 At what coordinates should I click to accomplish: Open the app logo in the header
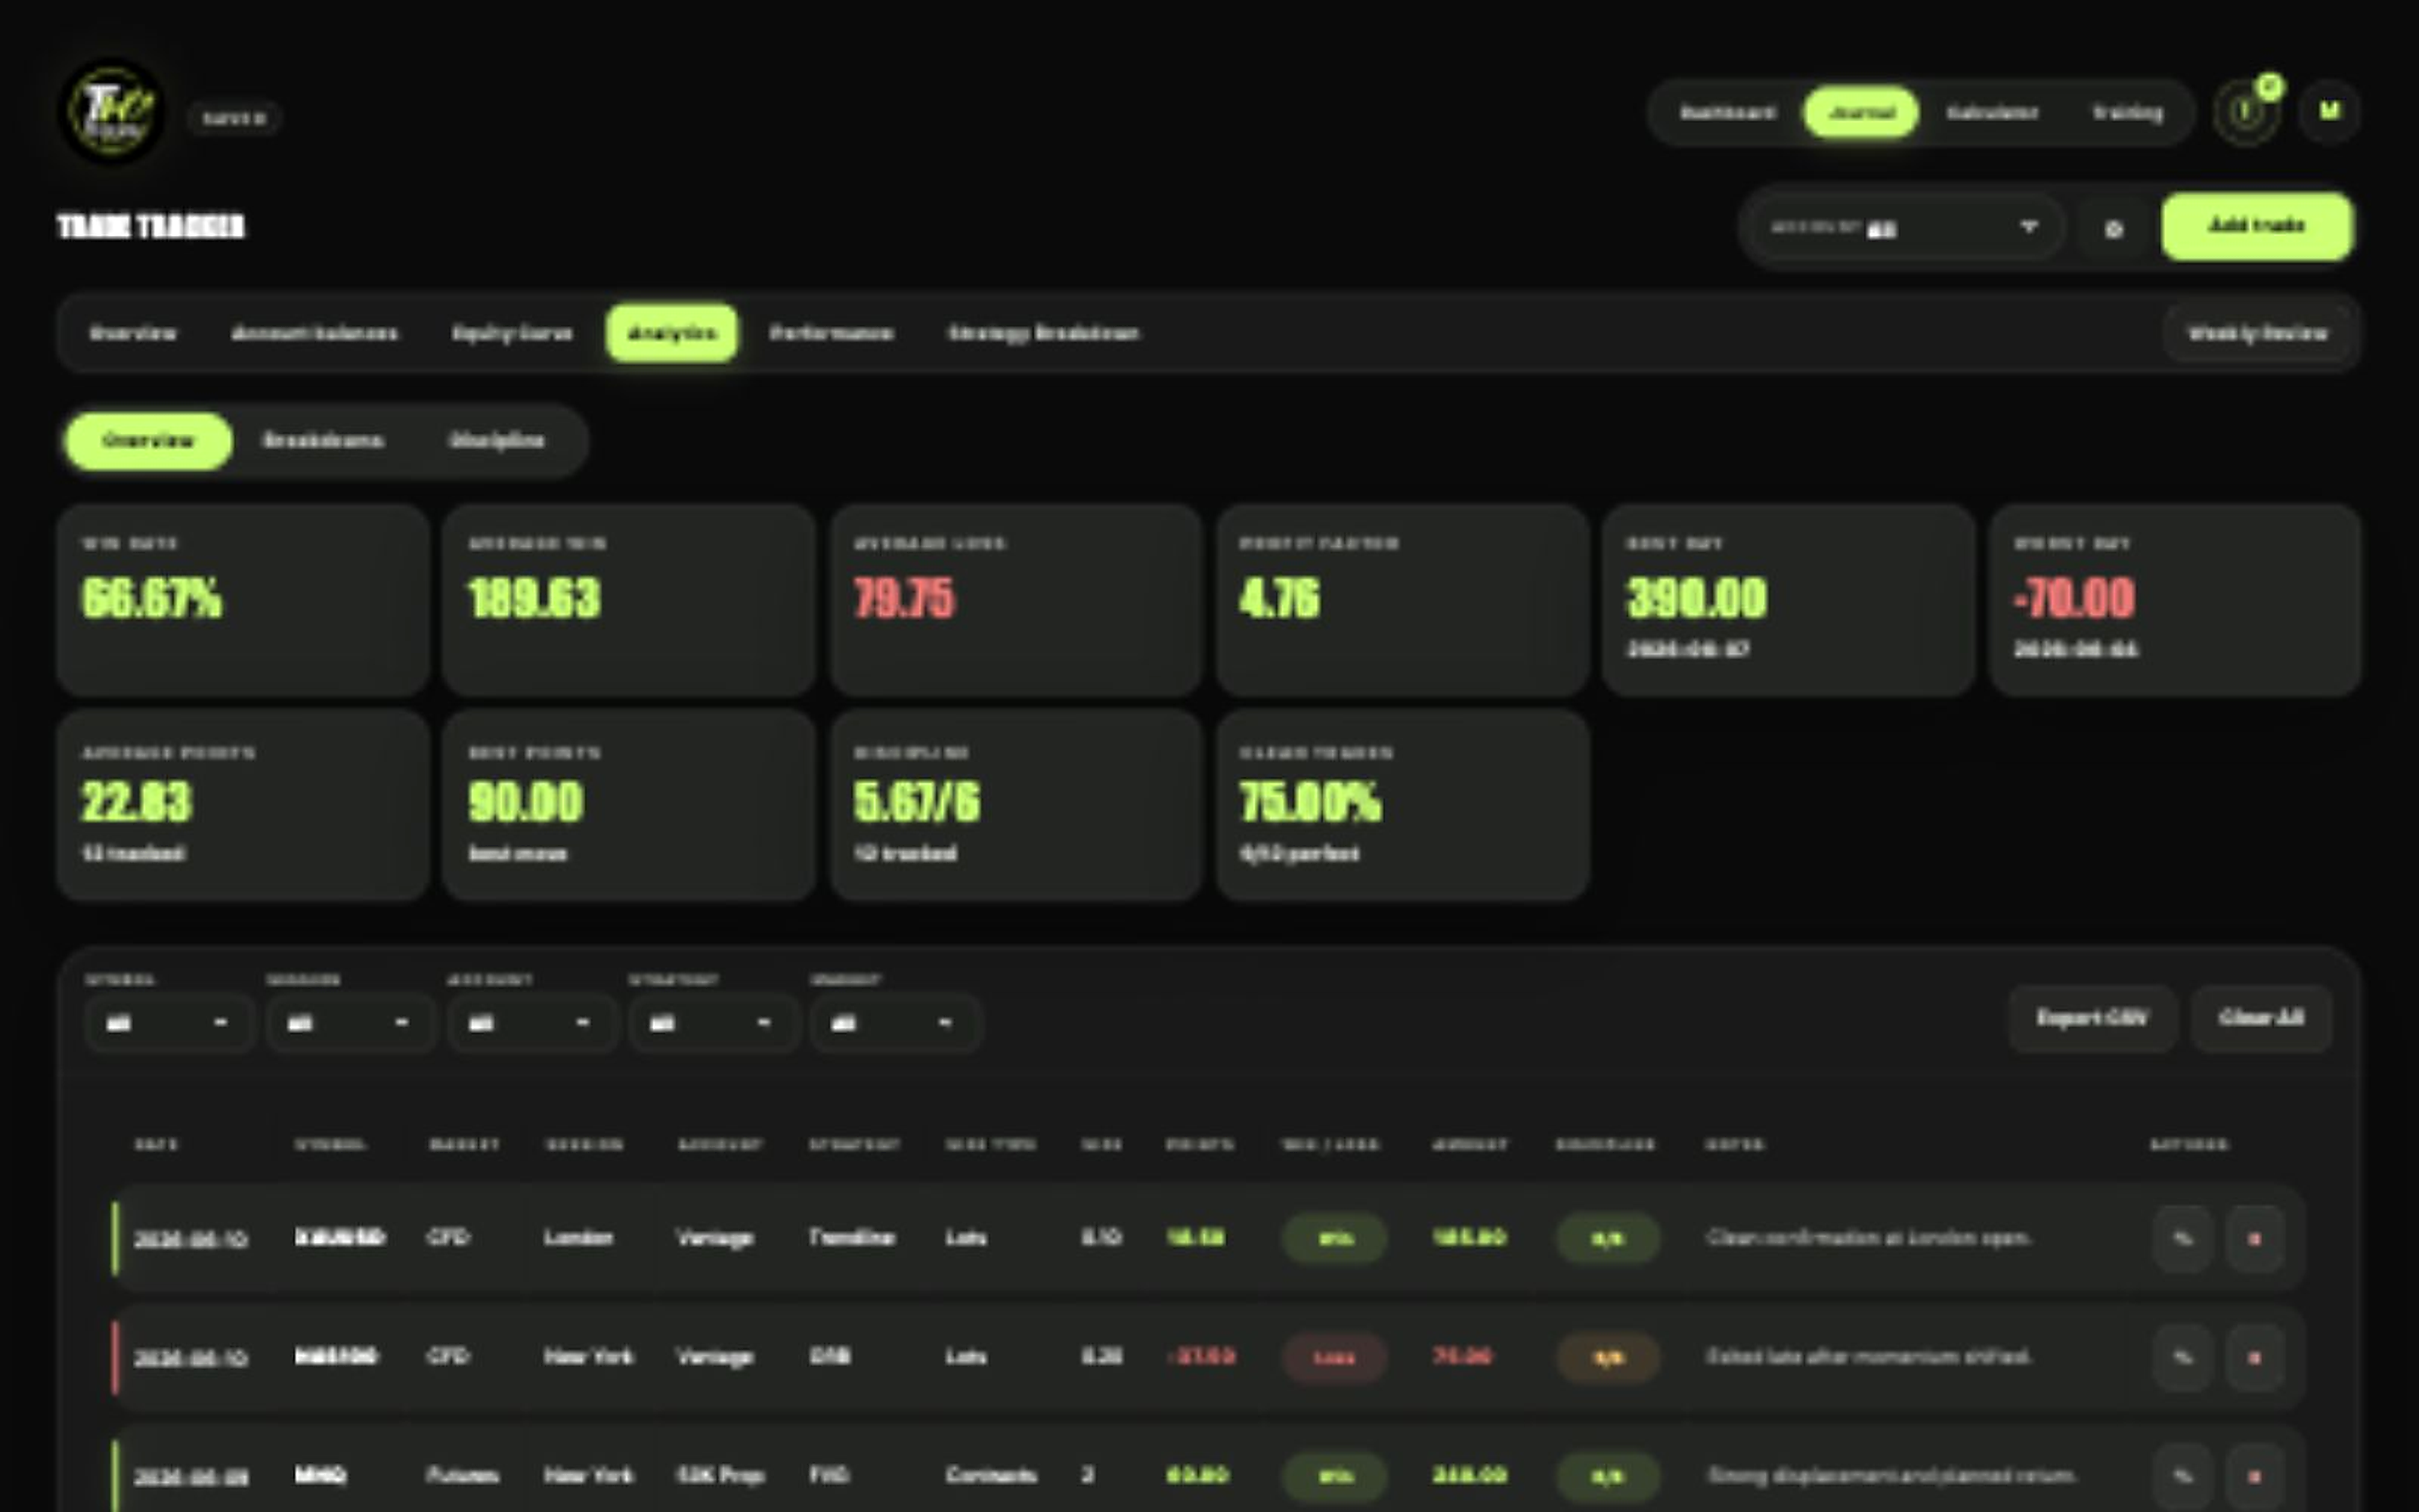click(112, 111)
